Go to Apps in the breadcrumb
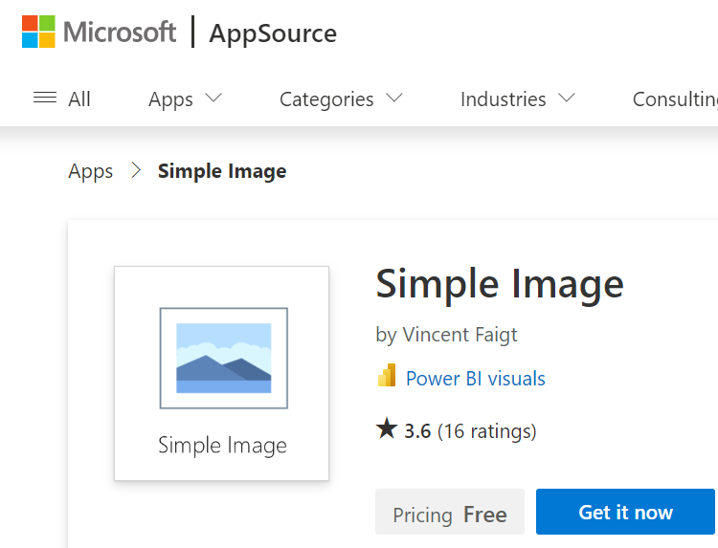Screen dimensions: 718x548 click(91, 171)
